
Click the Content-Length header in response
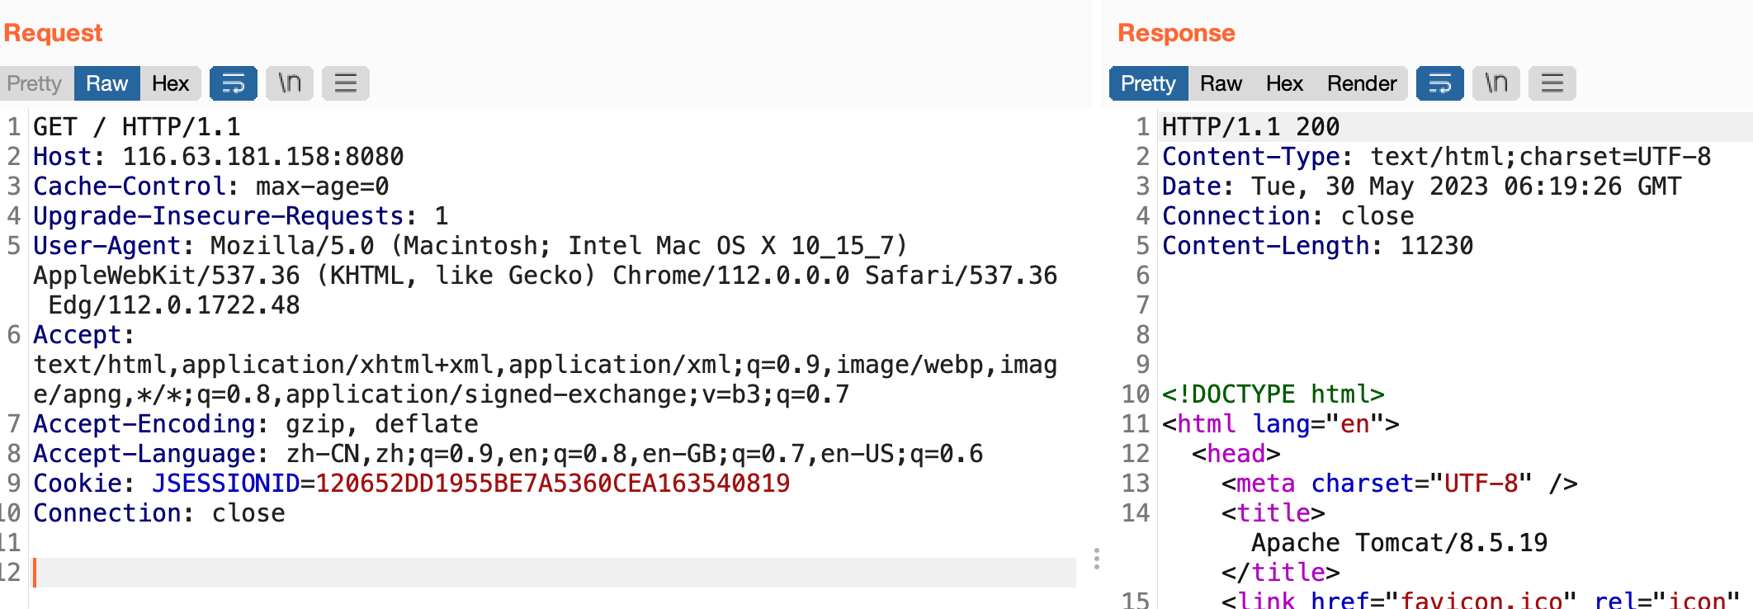click(x=1317, y=246)
